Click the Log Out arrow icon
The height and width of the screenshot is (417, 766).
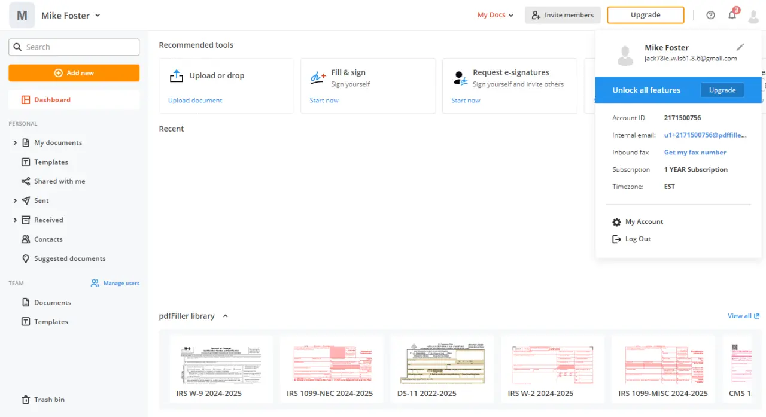pyautogui.click(x=617, y=239)
